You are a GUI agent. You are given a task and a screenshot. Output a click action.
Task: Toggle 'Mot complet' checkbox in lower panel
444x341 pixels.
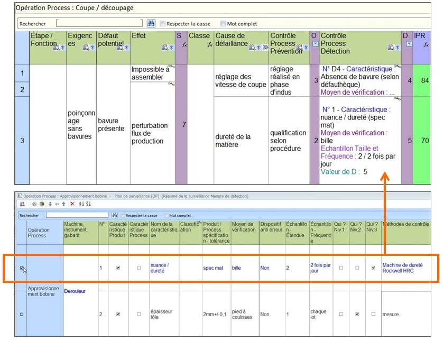coord(166,216)
